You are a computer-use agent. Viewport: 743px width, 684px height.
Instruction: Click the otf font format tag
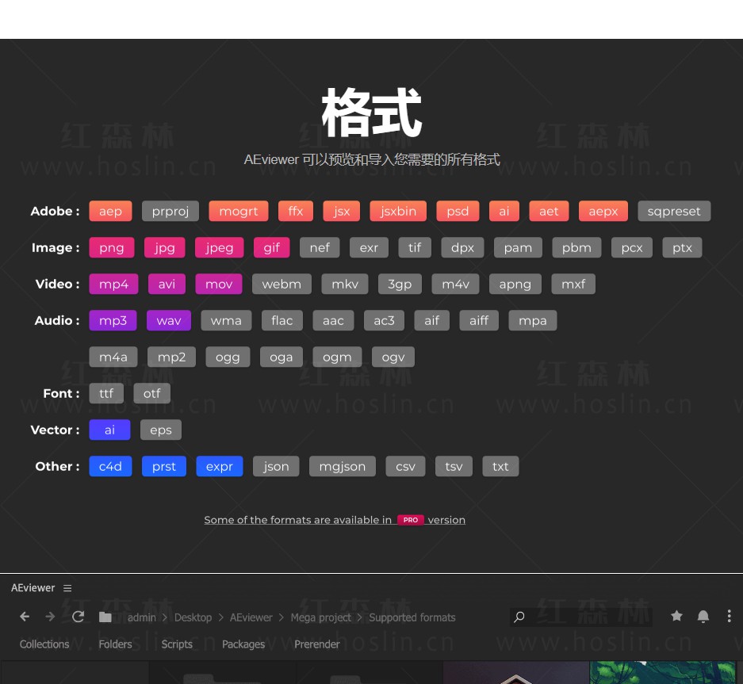point(151,394)
